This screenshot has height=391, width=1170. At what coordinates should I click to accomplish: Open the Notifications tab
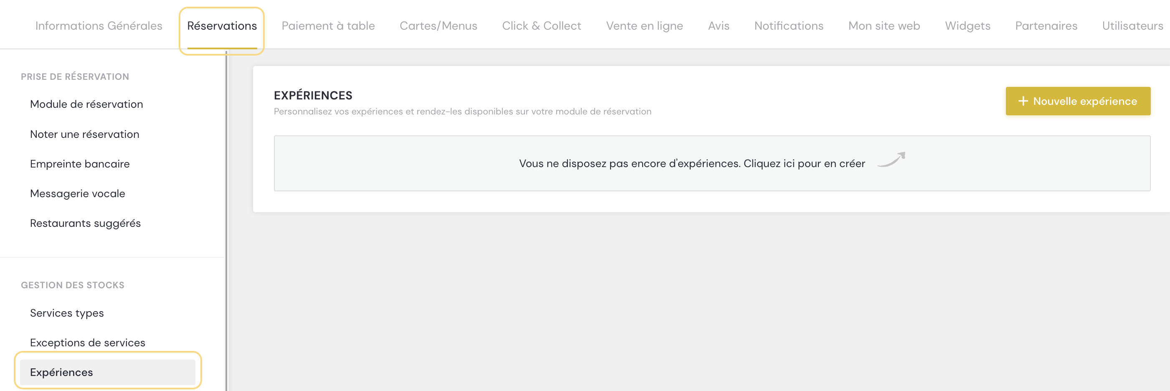tap(788, 26)
